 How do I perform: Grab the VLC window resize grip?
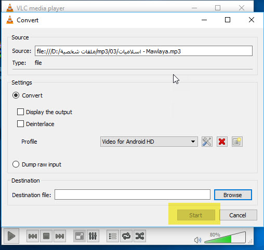[250, 241]
